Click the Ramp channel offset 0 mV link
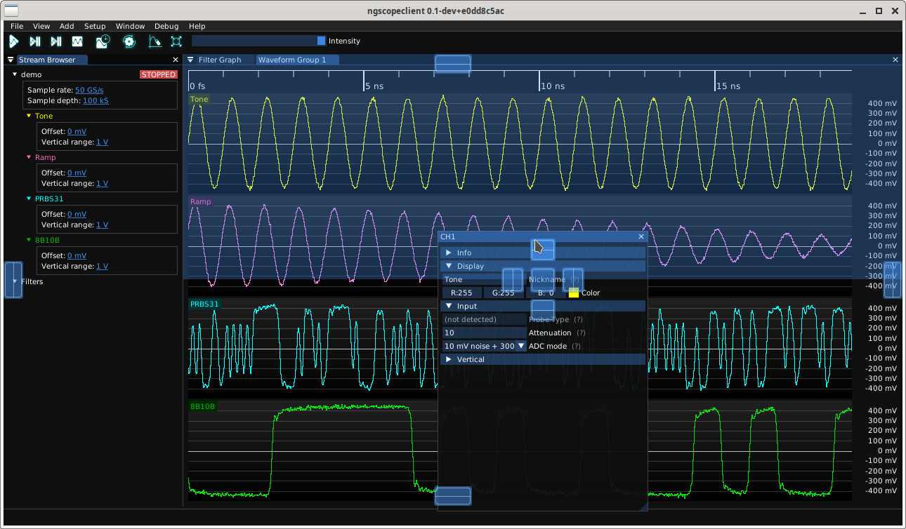This screenshot has width=906, height=529. (x=77, y=173)
